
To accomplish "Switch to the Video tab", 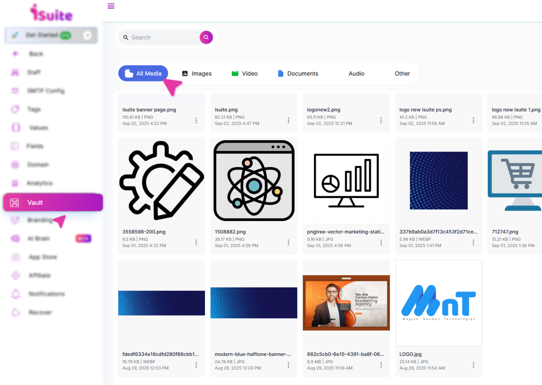I will pos(245,73).
